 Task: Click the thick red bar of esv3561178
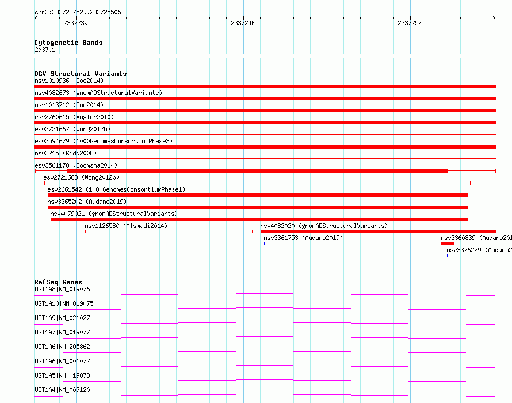[x=258, y=171]
